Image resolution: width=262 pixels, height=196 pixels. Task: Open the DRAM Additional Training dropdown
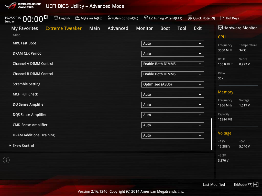tap(173, 135)
